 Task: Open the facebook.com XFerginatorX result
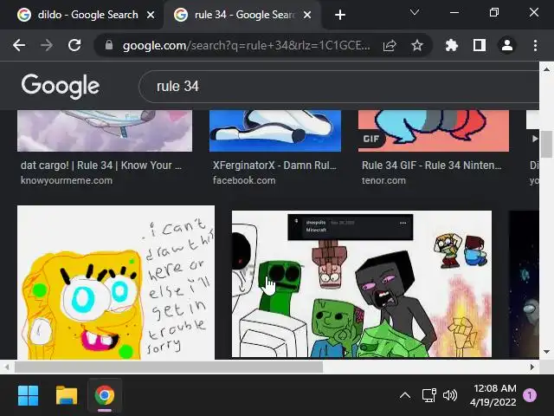(274, 166)
